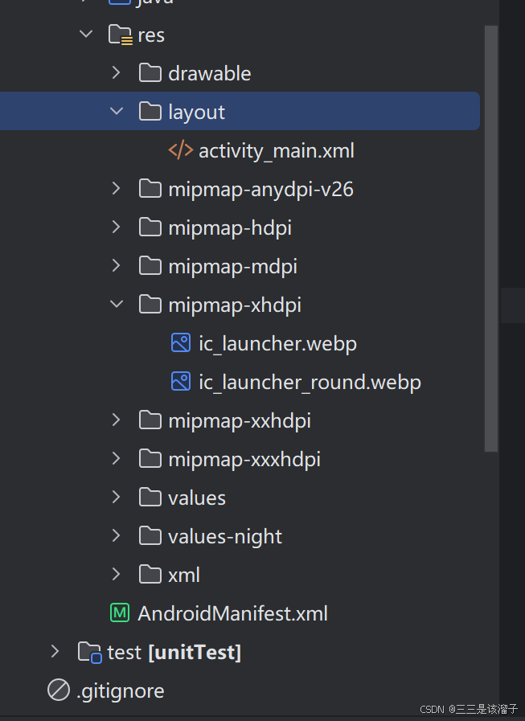This screenshot has width=525, height=721.
Task: Collapse the mipmap-xhdpi folder chevron
Action: (117, 305)
